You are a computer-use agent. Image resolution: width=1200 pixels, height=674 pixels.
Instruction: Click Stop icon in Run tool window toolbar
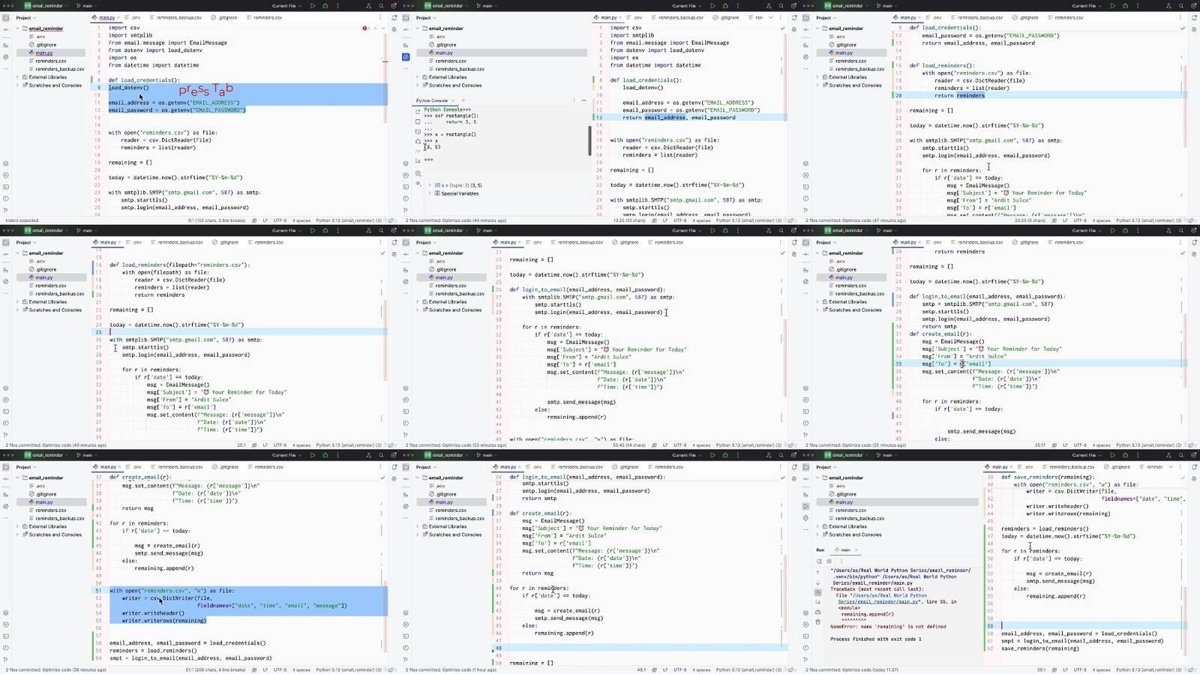pos(829,561)
